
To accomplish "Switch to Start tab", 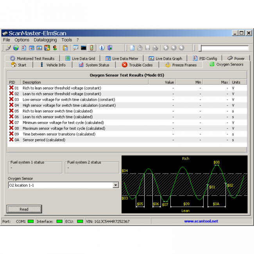I will coord(19,65).
